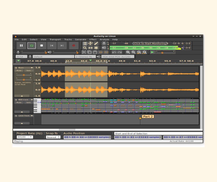Open the Tracks menu

click(68, 39)
